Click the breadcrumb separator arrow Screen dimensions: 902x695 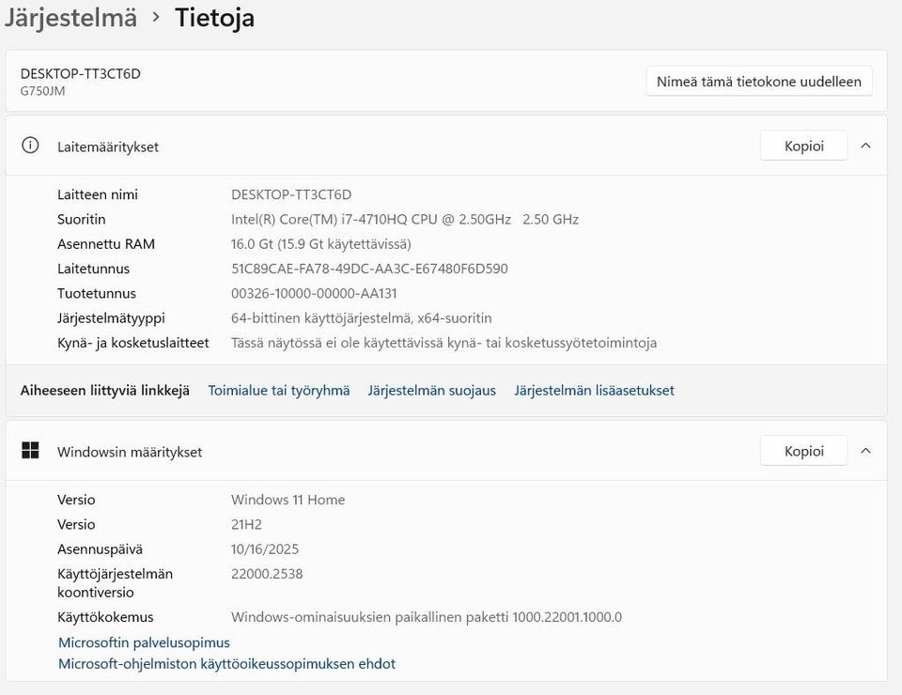pyautogui.click(x=156, y=18)
